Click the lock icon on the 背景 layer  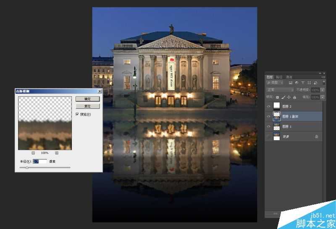click(x=317, y=136)
